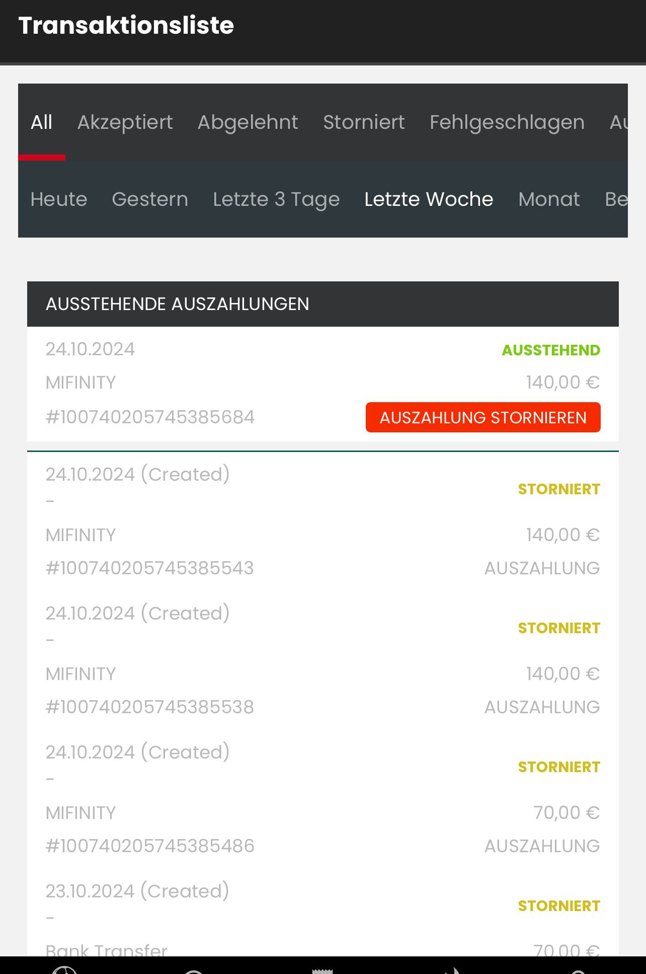Open the Abgelehnt filter tab
Image resolution: width=646 pixels, height=974 pixels.
(x=248, y=122)
